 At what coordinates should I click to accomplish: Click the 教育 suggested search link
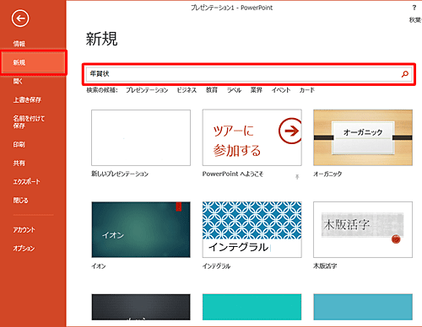pos(212,90)
